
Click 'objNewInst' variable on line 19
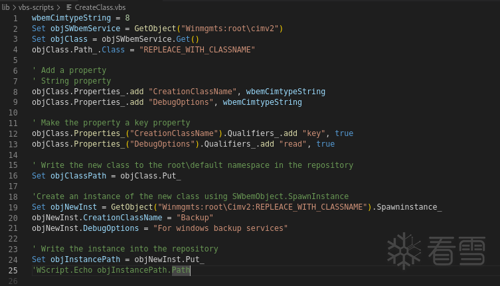tap(74, 207)
